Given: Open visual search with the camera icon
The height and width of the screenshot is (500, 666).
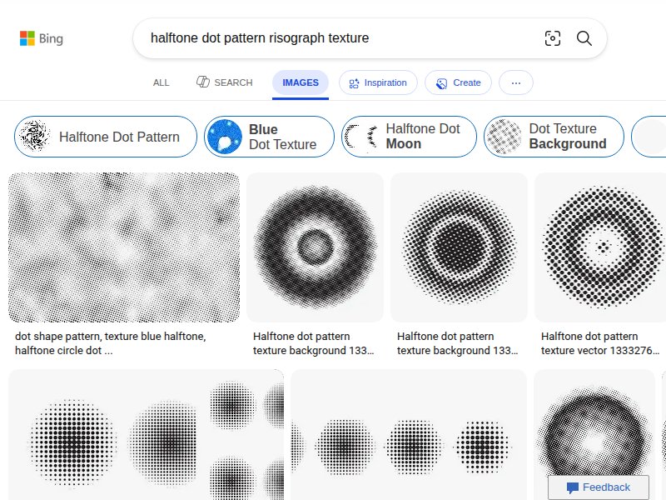Looking at the screenshot, I should pyautogui.click(x=553, y=38).
